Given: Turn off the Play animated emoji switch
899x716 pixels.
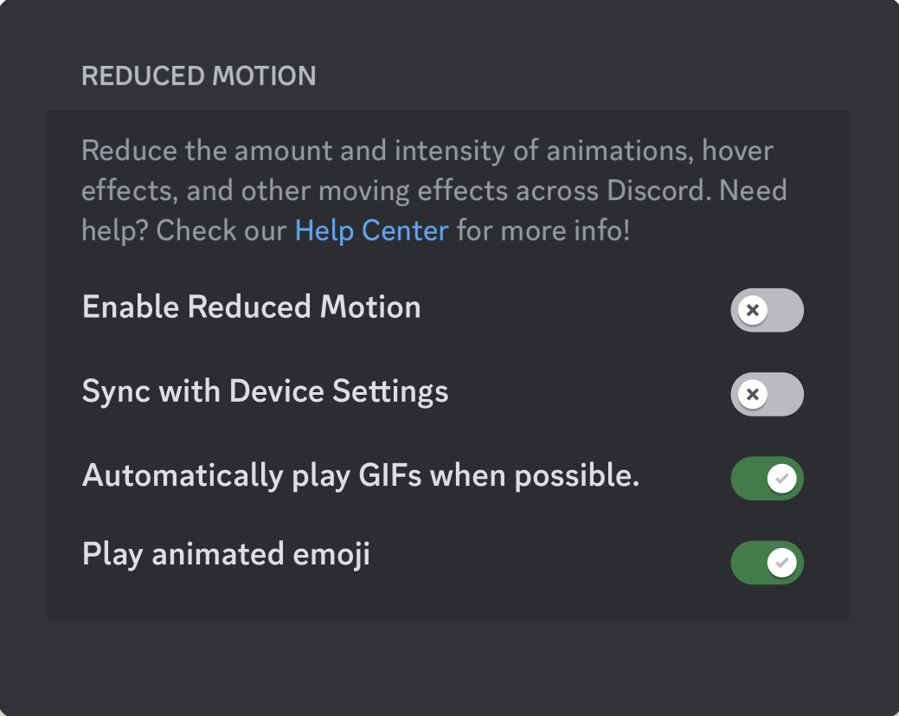Looking at the screenshot, I should [767, 564].
